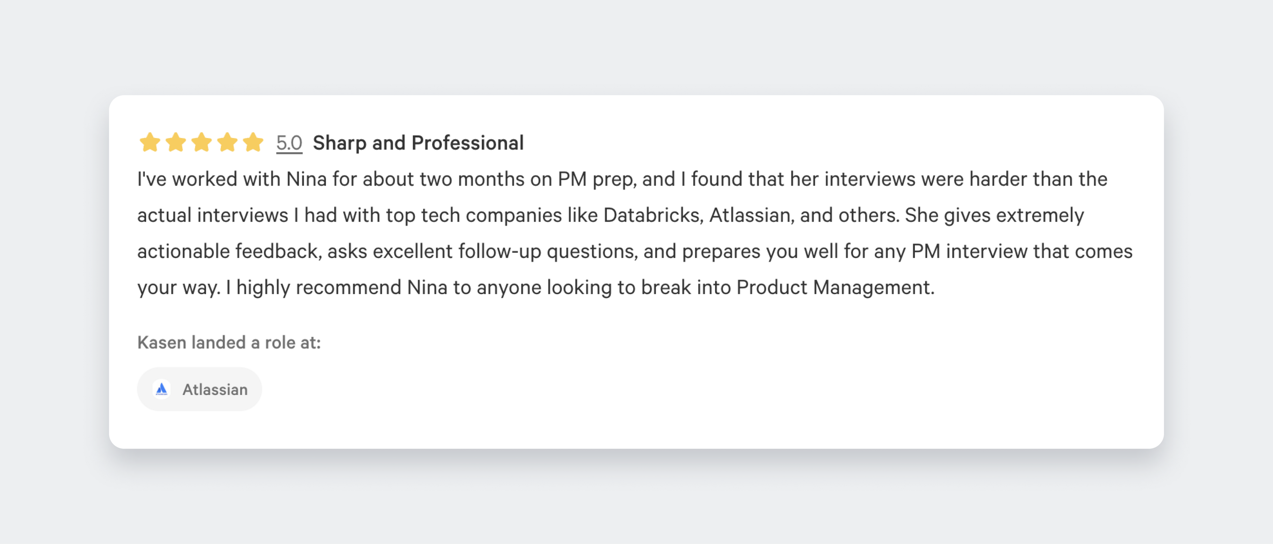
Task: Click "highly recommend" in the last line
Action: (x=319, y=287)
